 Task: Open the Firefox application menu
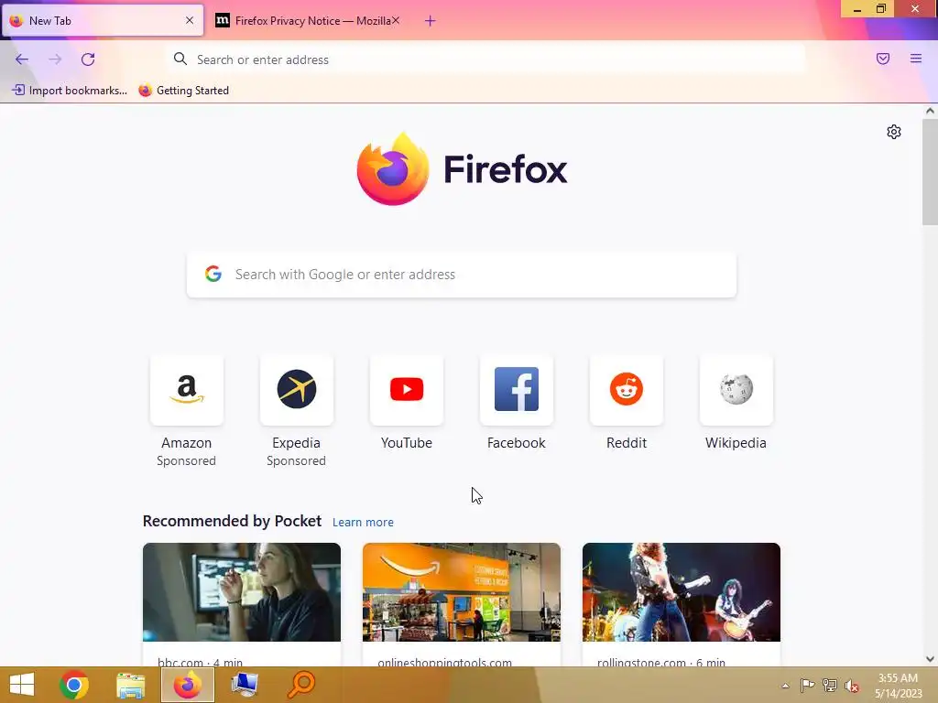(916, 59)
